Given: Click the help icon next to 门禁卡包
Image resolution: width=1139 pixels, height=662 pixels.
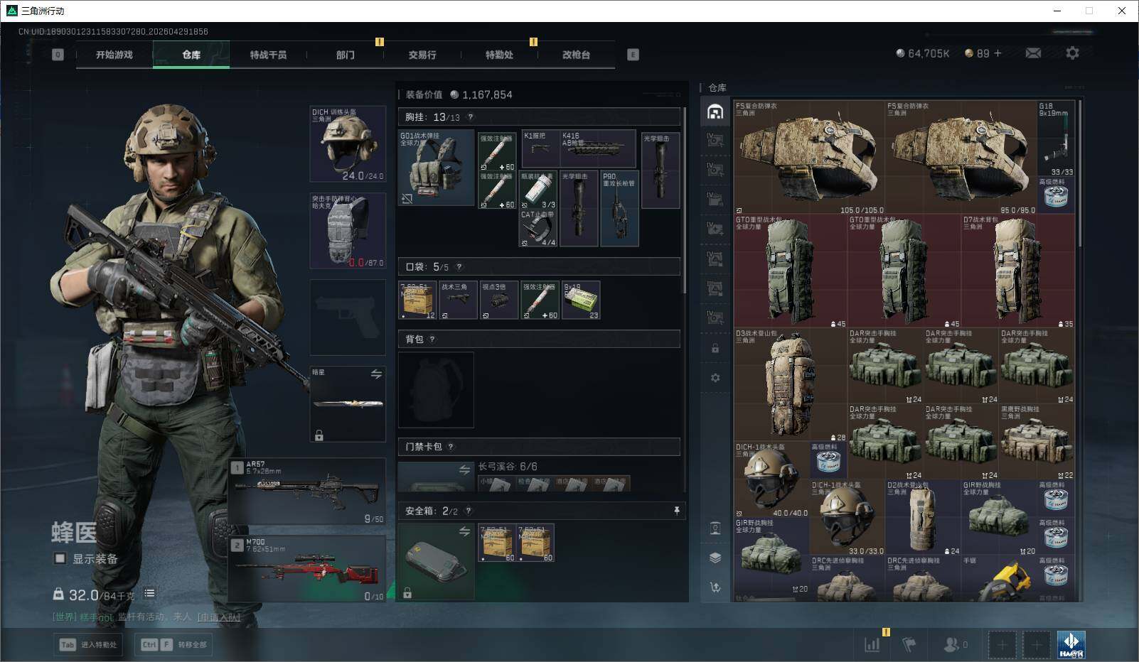Looking at the screenshot, I should 450,447.
